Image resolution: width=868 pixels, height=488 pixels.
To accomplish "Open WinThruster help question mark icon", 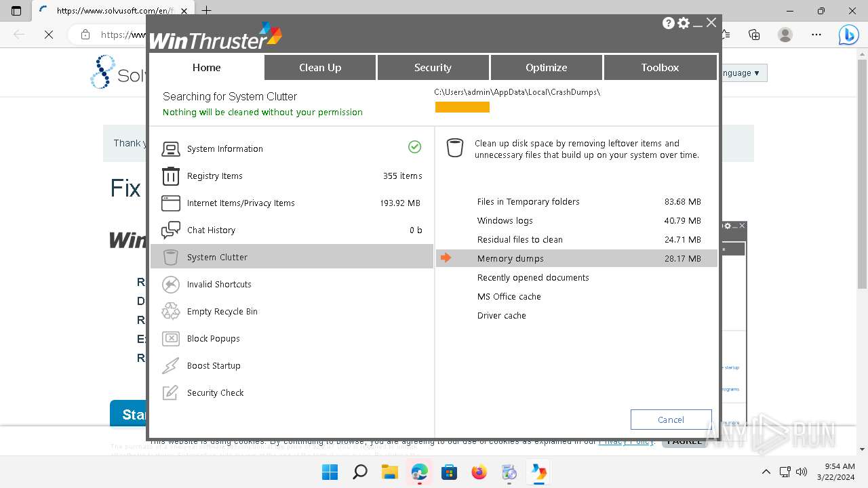I will point(669,23).
